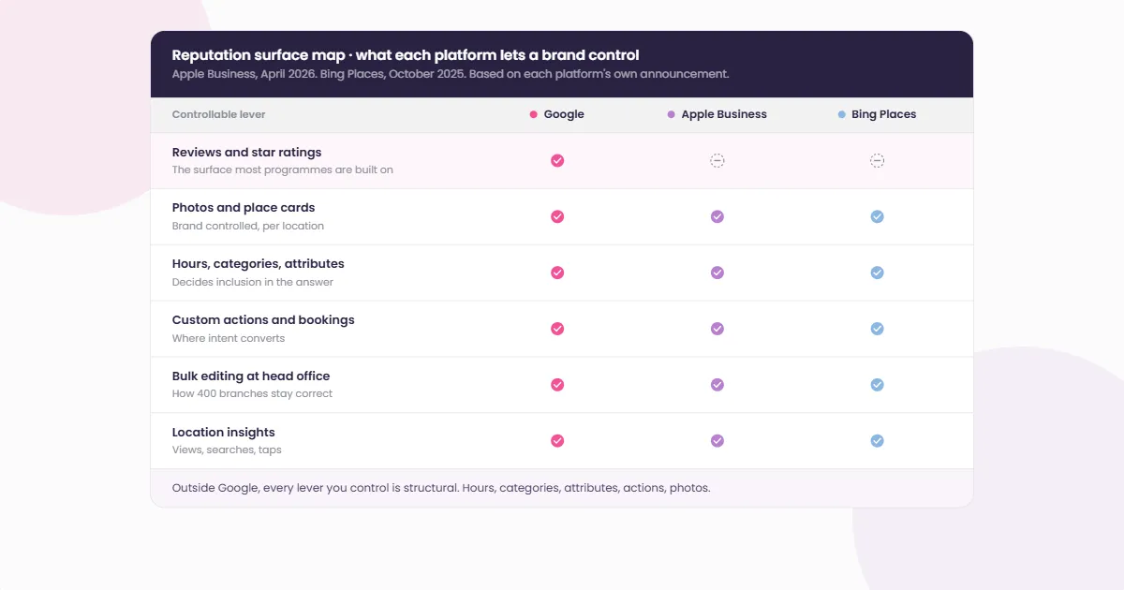
Task: Click Apple Business dashed icon in Reviews row
Action: click(717, 161)
